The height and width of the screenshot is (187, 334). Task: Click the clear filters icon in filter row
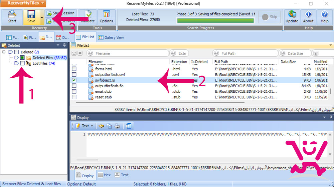[74, 53]
